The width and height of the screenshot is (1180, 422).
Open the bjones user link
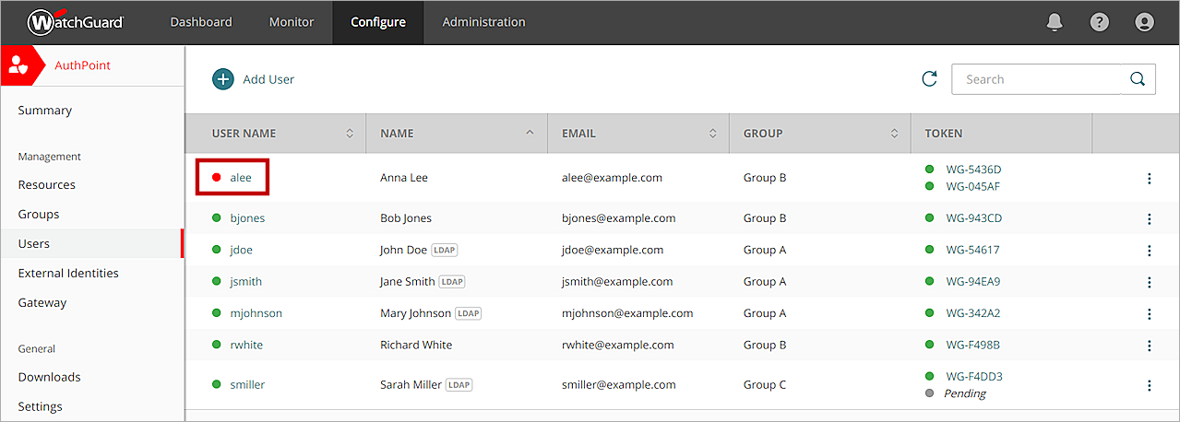click(247, 218)
